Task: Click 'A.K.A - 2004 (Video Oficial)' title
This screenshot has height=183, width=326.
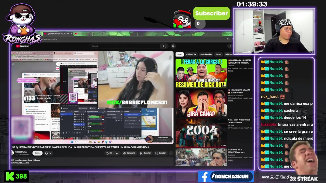Action: tap(239, 121)
